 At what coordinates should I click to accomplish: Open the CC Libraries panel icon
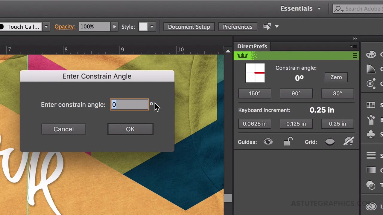click(x=371, y=206)
